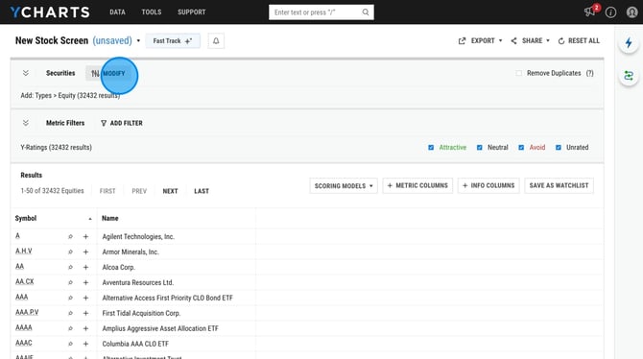Viewport: 643px width, 359px height.
Task: Click the YCharts logo
Action: 50,12
